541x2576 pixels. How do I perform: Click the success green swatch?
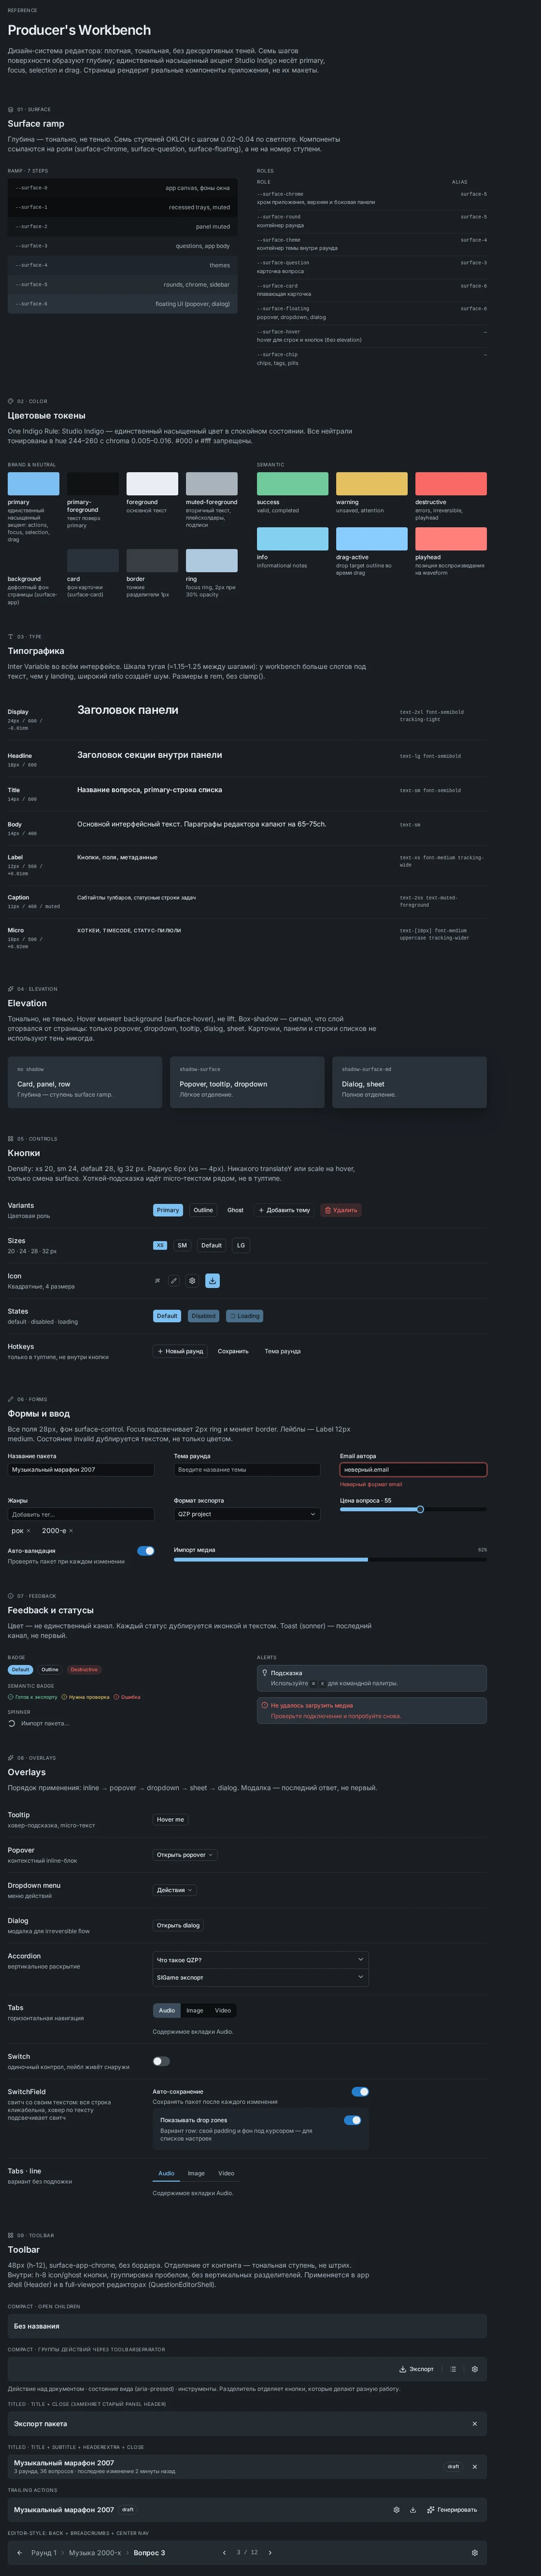(292, 483)
